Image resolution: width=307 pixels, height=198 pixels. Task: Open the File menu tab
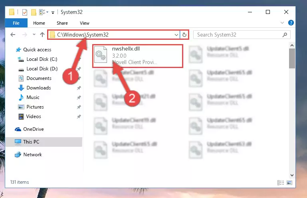(16, 23)
